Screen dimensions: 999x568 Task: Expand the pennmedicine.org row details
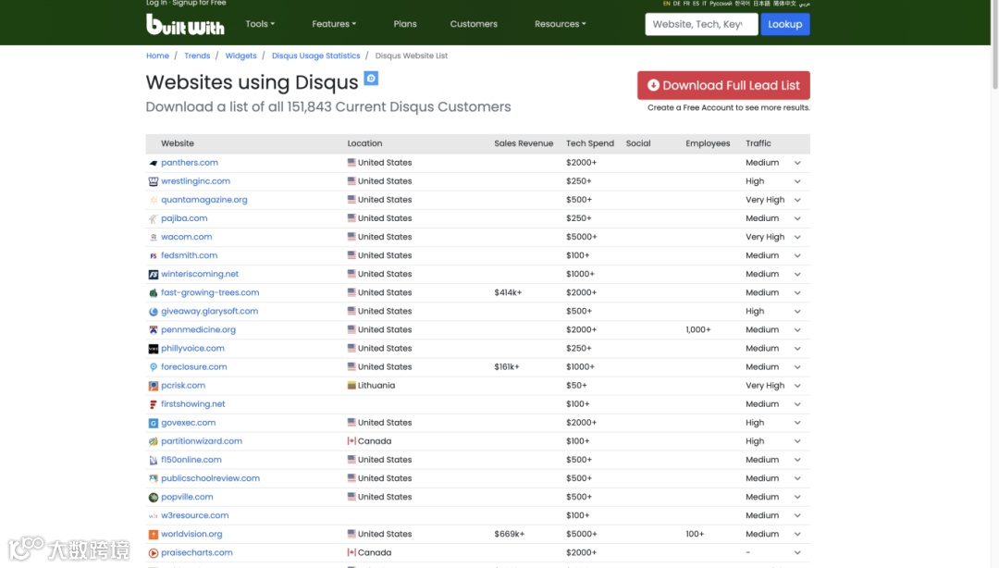[x=797, y=330]
